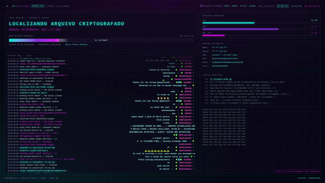Click verified badge next to @StreamLabs

click(176, 135)
